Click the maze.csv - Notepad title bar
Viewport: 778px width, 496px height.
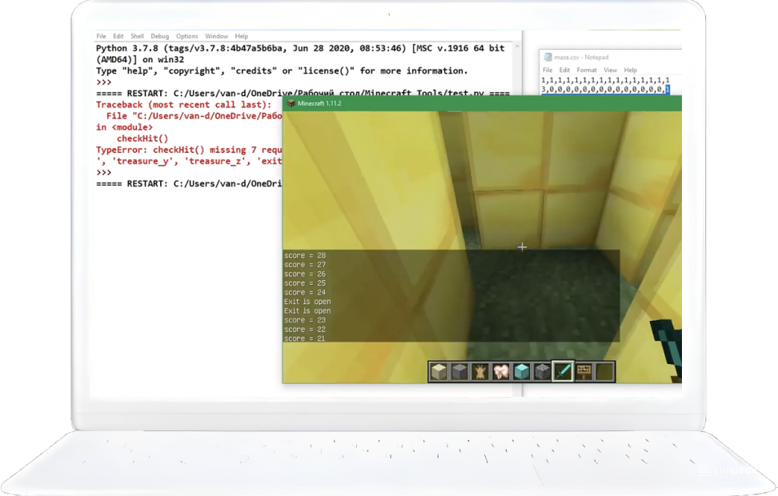point(610,58)
